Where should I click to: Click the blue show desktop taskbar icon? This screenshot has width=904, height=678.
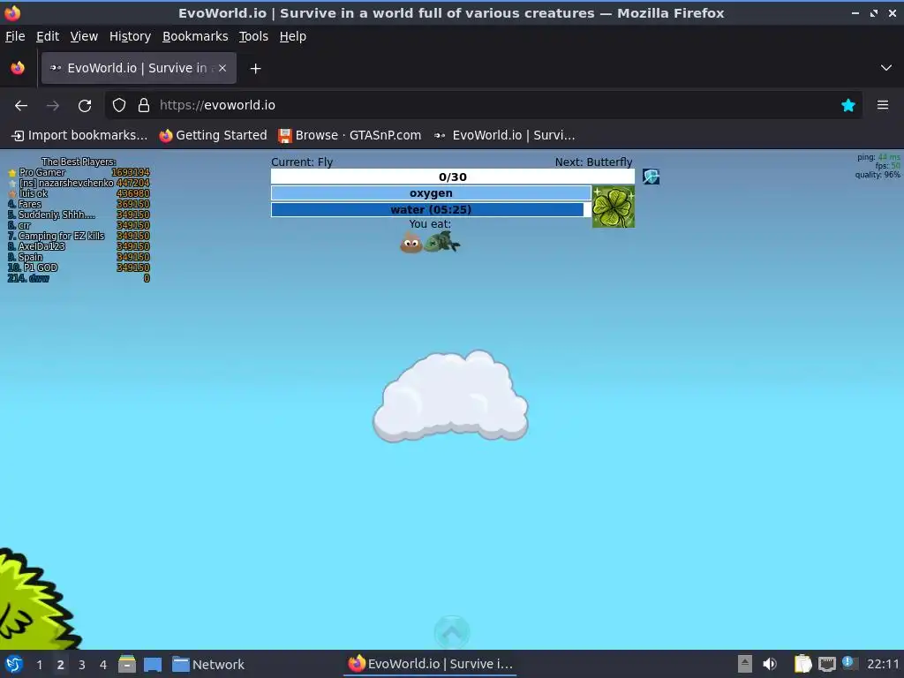153,665
